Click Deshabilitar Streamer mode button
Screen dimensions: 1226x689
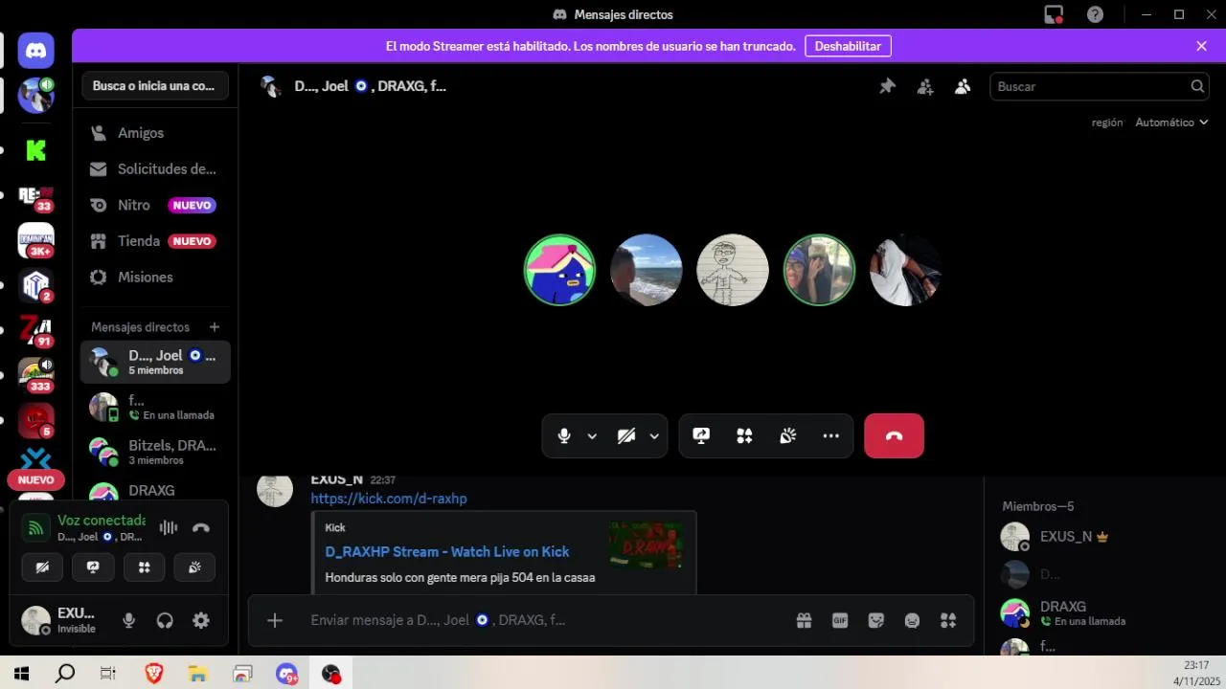[848, 46]
